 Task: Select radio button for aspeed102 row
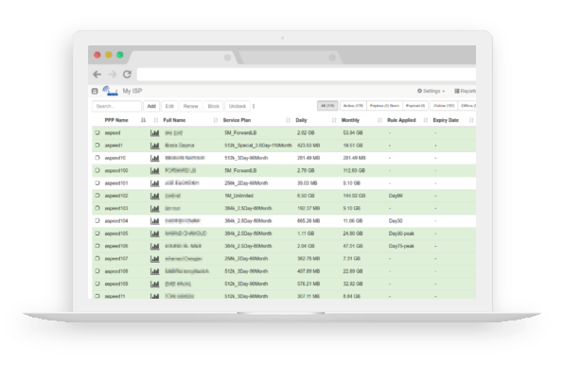click(x=97, y=196)
